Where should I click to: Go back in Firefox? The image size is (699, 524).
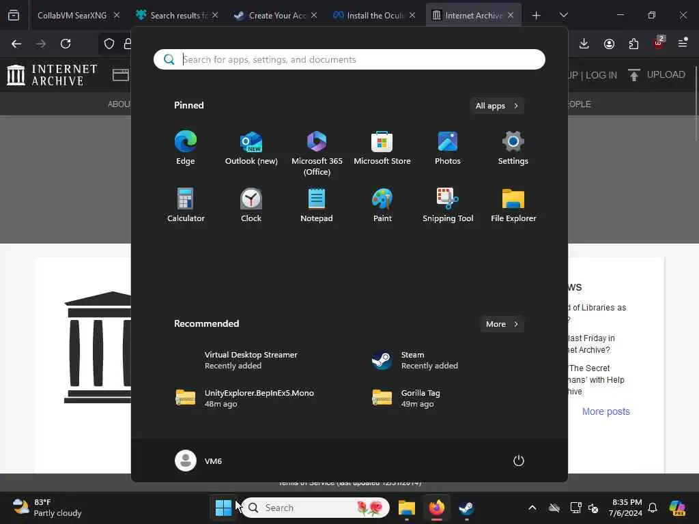coord(16,44)
